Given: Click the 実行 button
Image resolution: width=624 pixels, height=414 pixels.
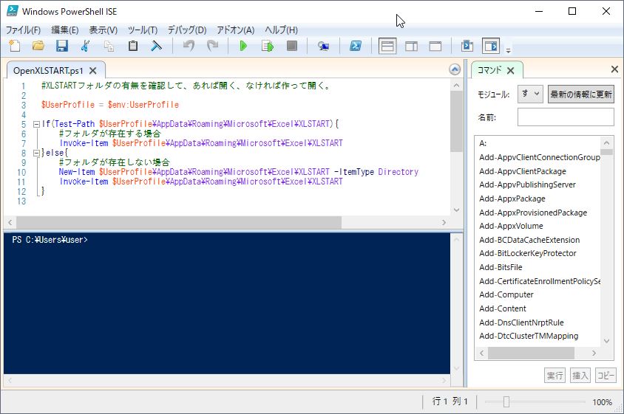Looking at the screenshot, I should pos(555,376).
